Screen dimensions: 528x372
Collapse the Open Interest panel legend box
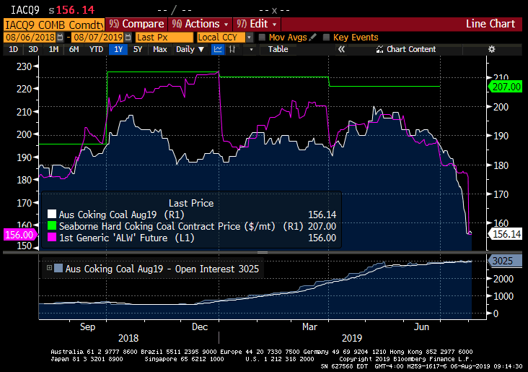(x=50, y=268)
